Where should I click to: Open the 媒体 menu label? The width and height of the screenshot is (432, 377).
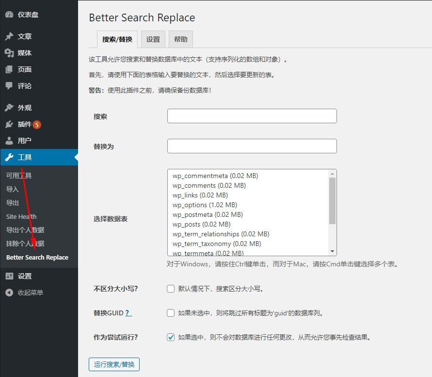(x=25, y=53)
